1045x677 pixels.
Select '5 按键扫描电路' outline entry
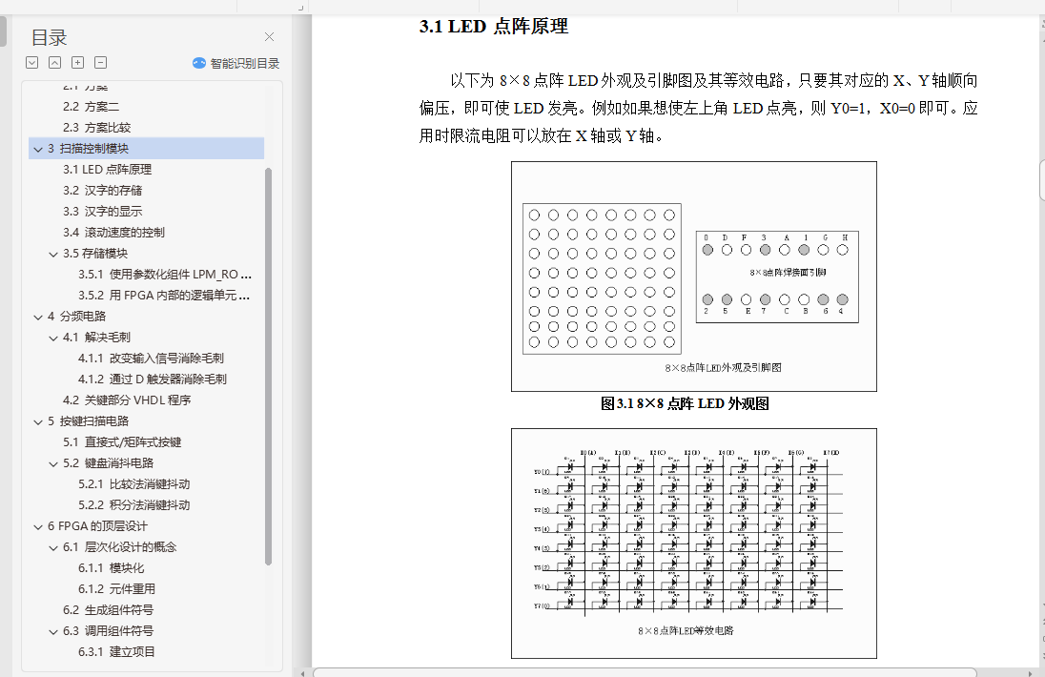(88, 421)
